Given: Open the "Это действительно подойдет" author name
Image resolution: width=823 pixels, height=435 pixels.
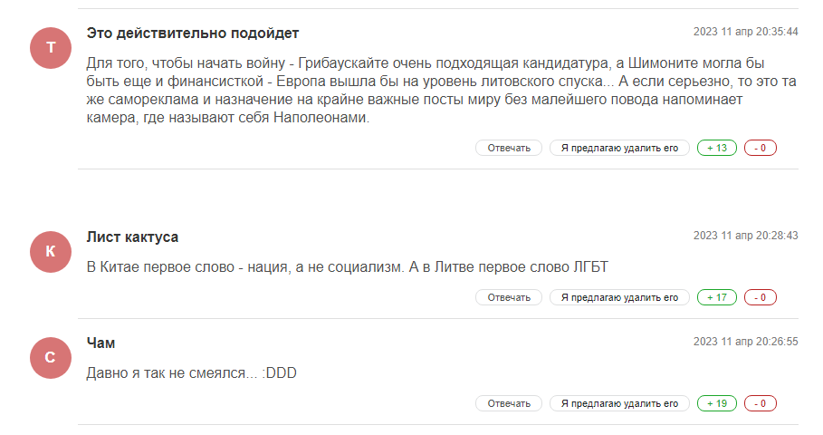Looking at the screenshot, I should 193,33.
